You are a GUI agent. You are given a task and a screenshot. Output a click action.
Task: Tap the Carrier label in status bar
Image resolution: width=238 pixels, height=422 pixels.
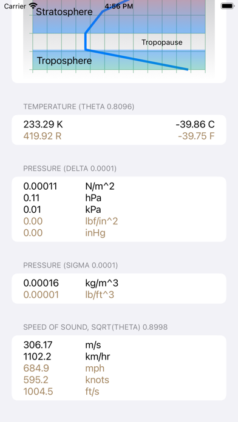15,6
